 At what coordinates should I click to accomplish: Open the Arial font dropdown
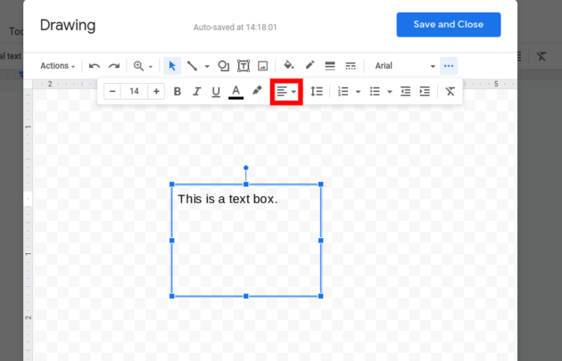coord(405,66)
